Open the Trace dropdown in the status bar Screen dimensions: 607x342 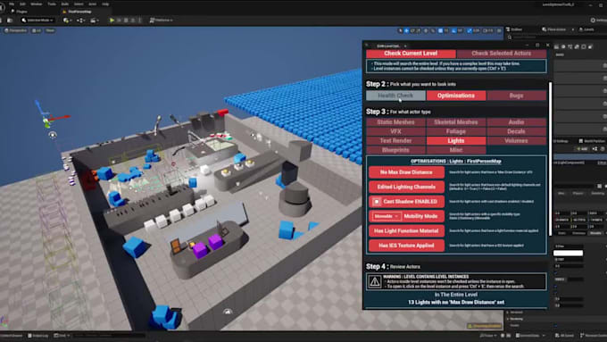point(488,336)
